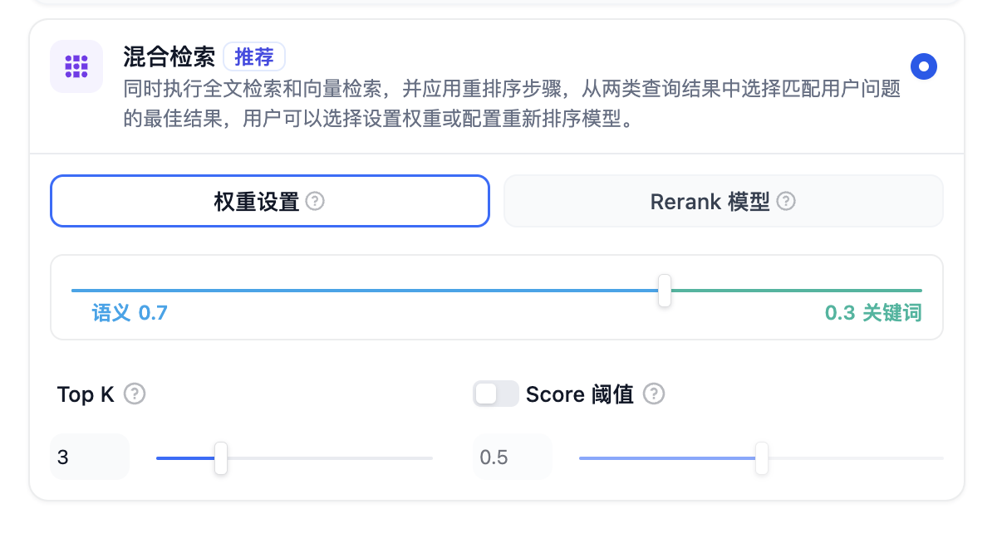Open the Rerank 模型 help tooltip icon

pos(786,201)
